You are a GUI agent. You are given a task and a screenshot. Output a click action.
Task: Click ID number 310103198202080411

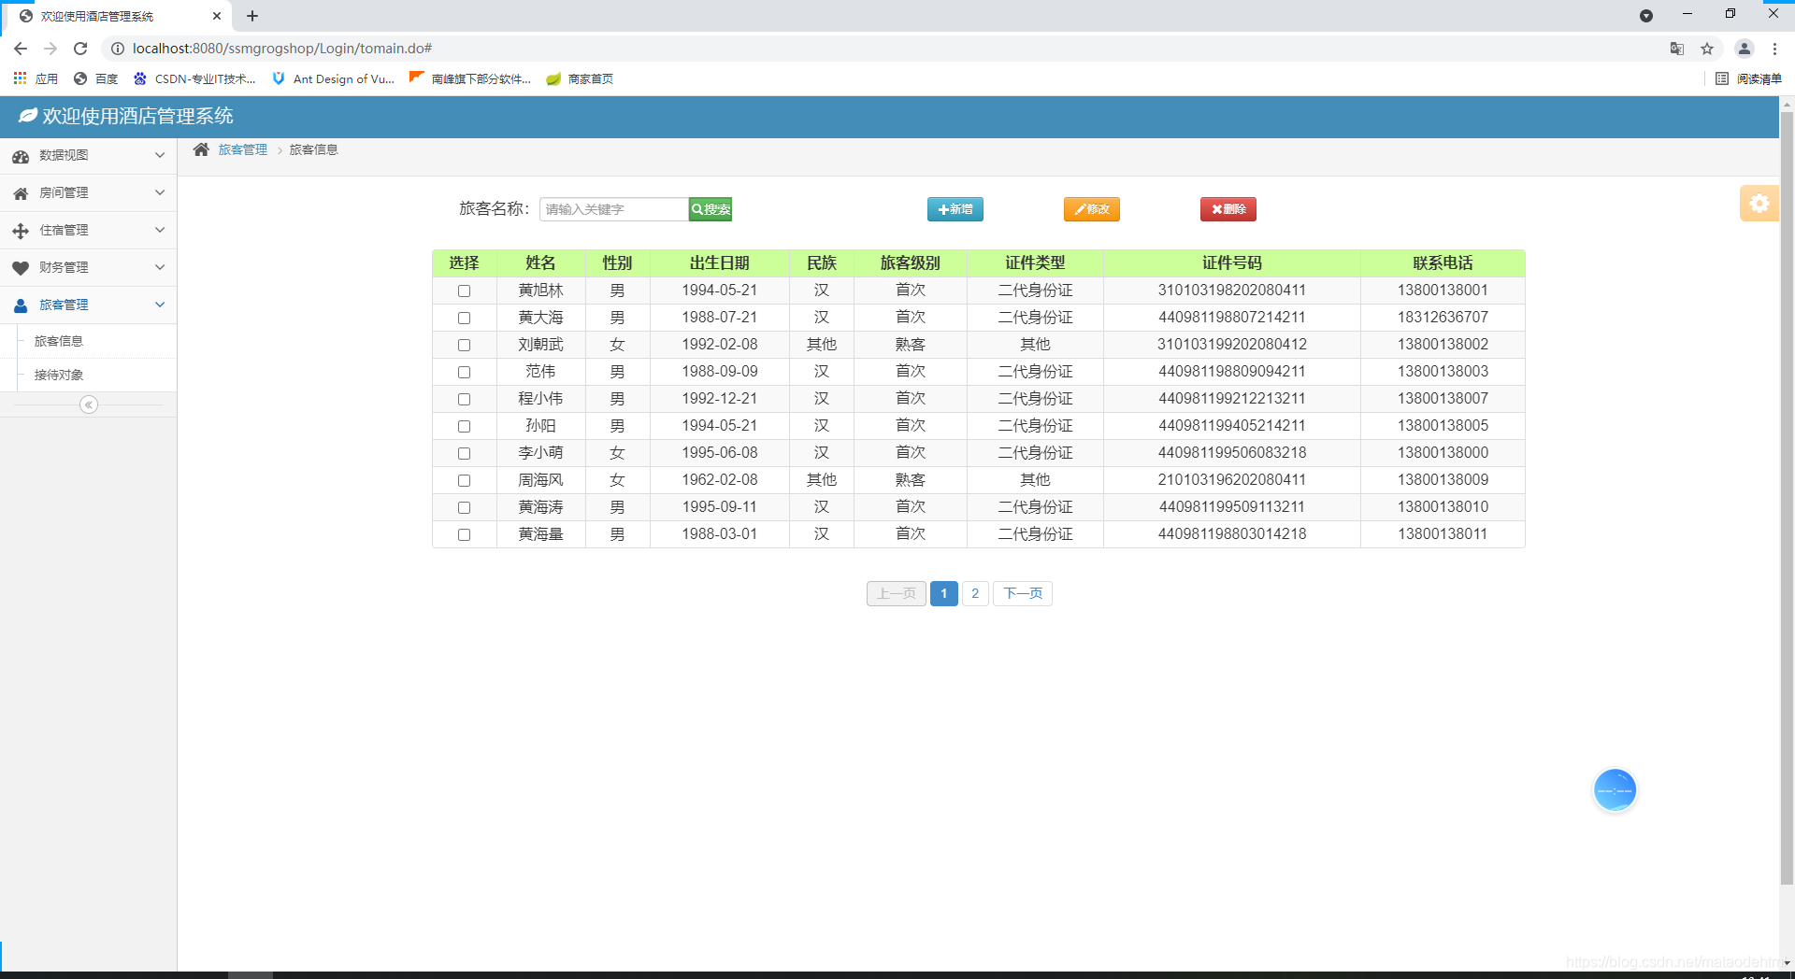coord(1232,291)
